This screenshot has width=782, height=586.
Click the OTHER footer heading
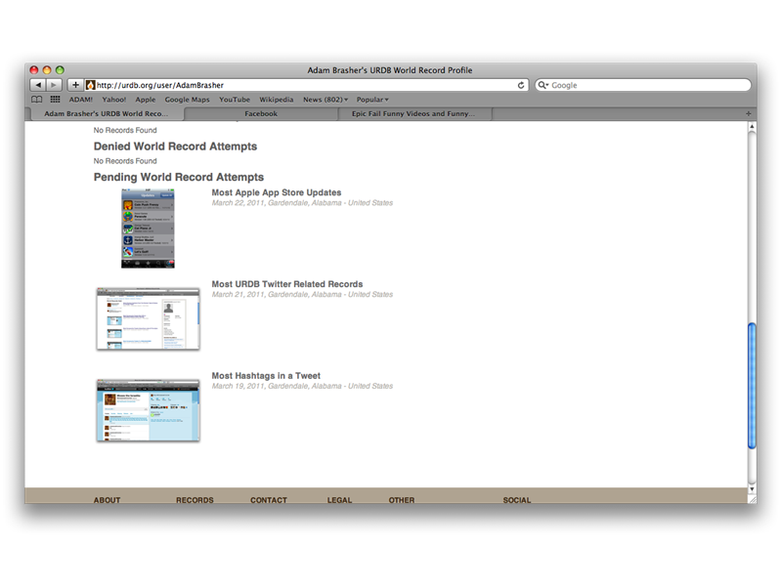[402, 500]
